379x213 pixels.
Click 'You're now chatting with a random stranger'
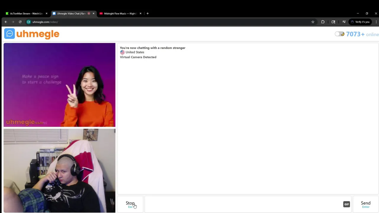[x=152, y=48]
